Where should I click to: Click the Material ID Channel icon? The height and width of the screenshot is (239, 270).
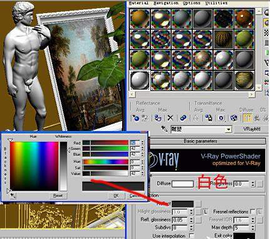[x=221, y=118]
